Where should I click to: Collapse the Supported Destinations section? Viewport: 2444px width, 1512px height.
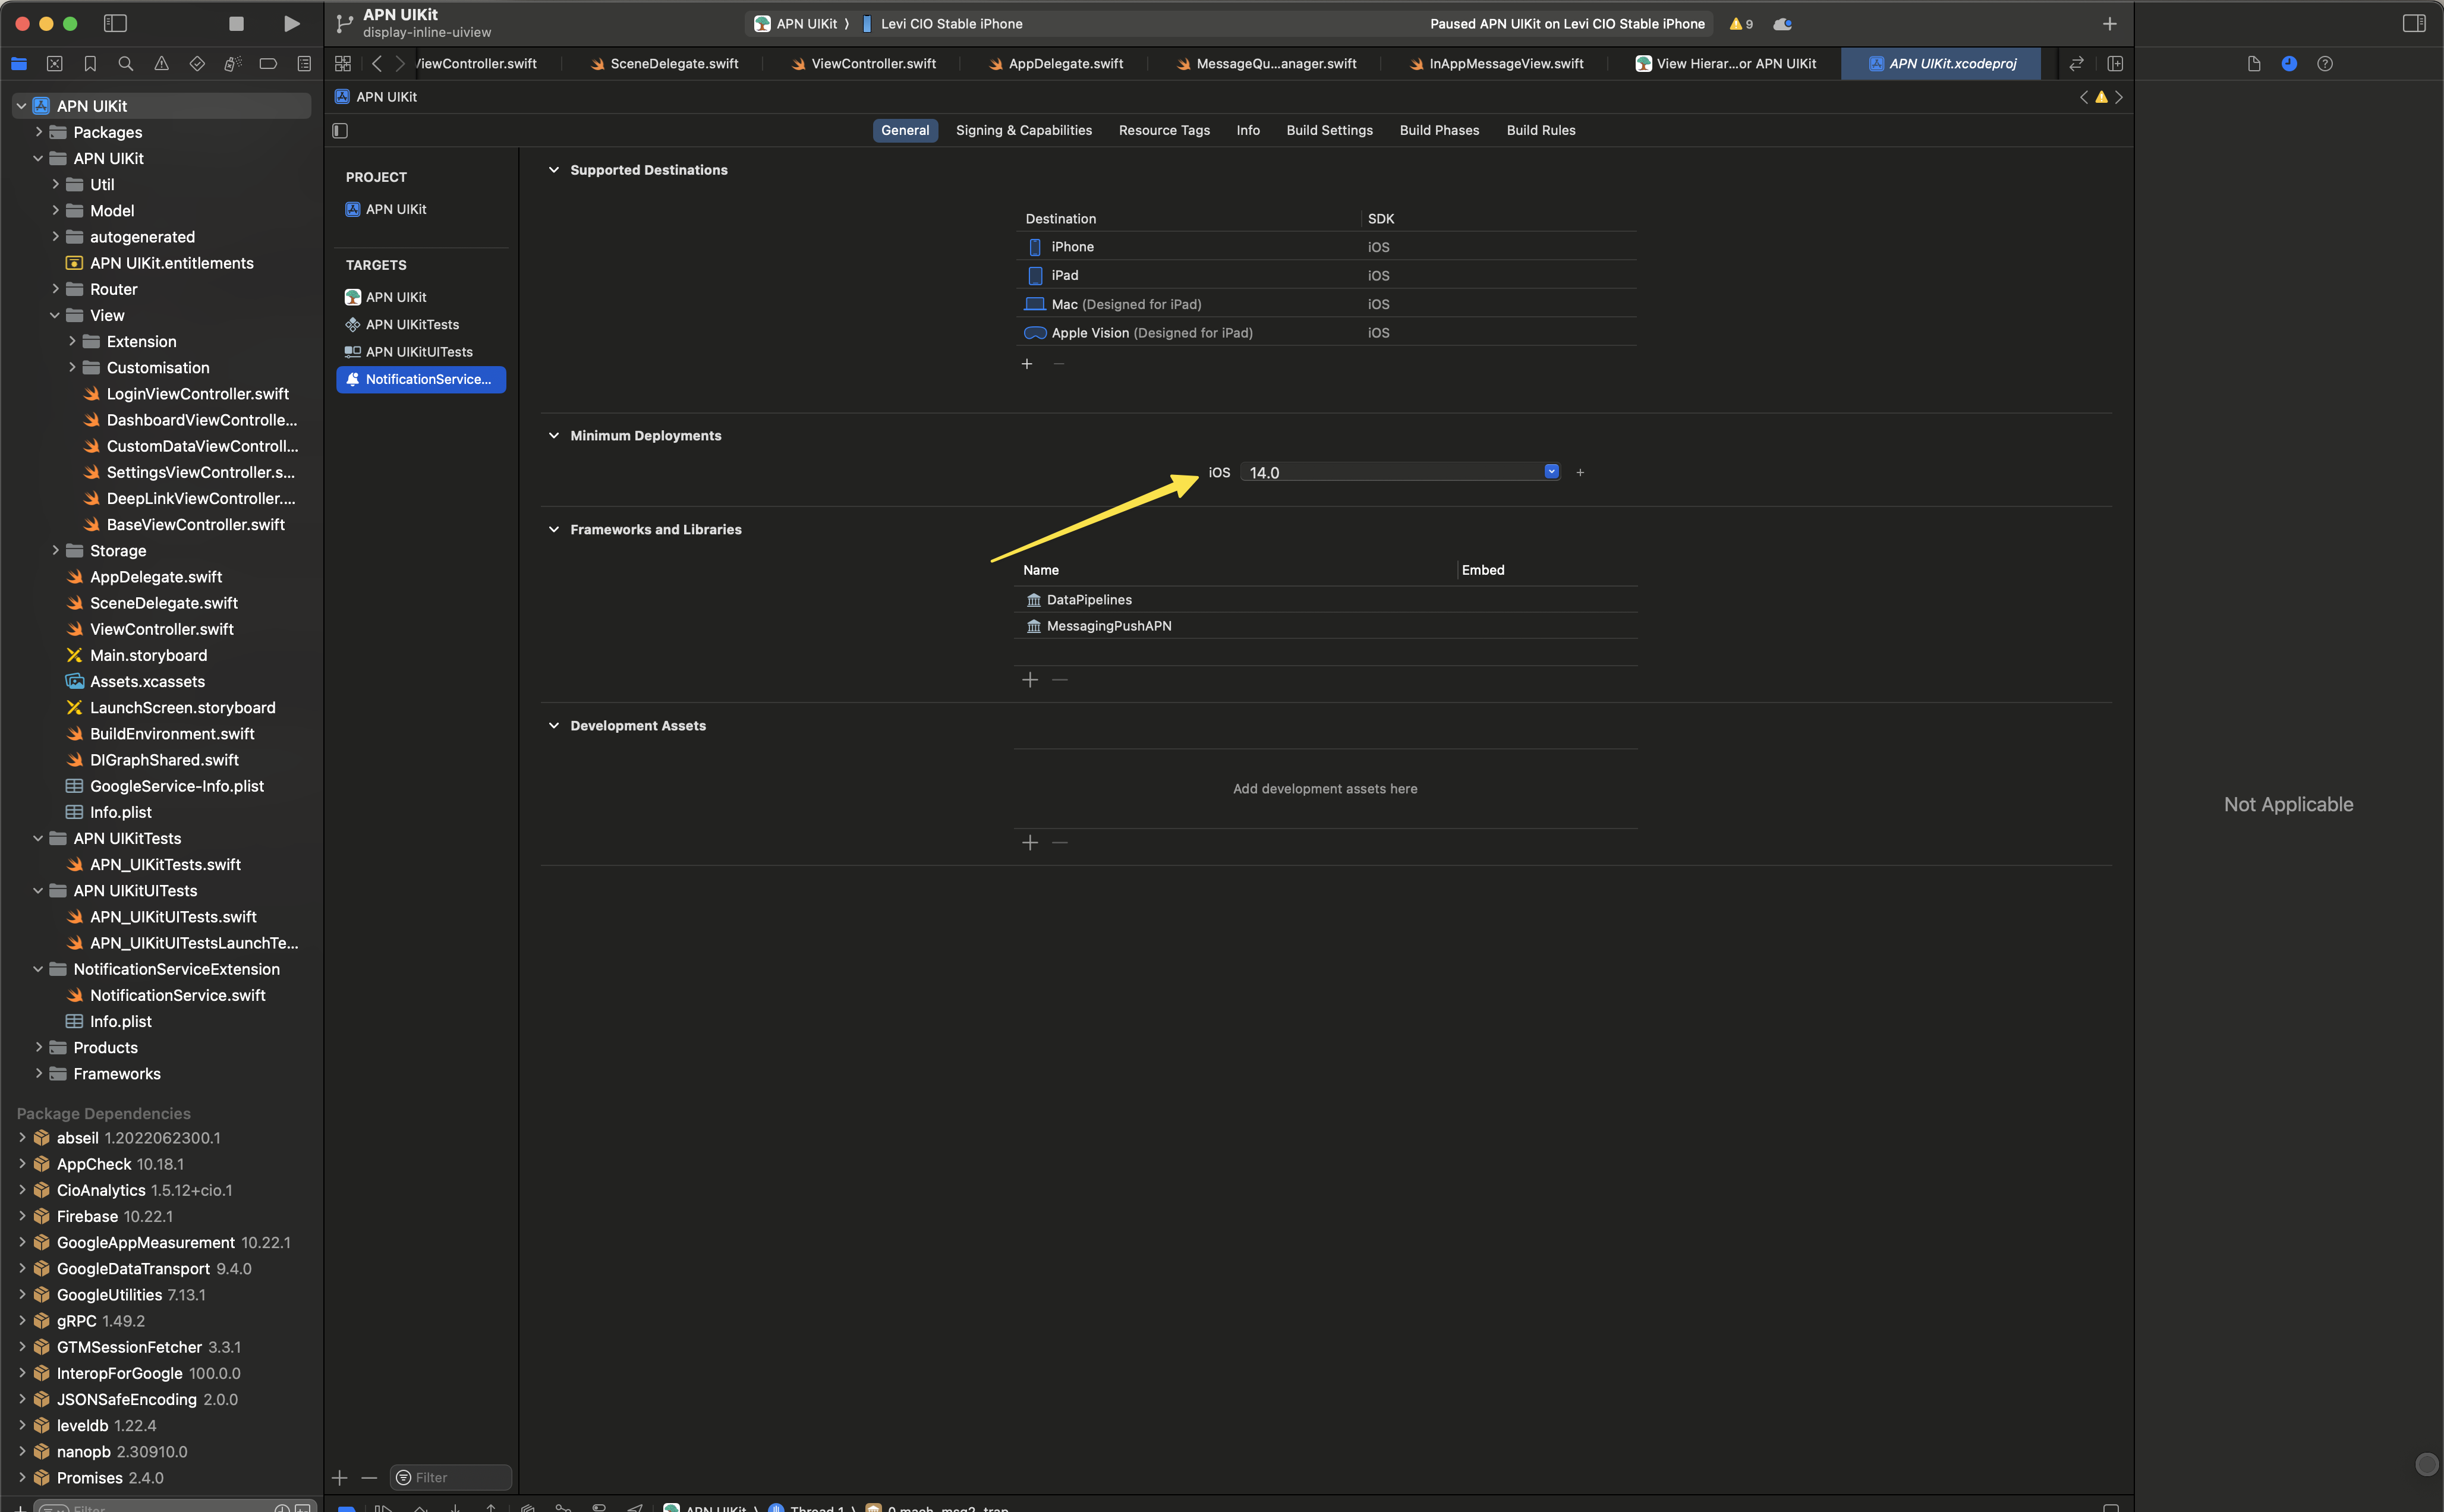tap(553, 170)
